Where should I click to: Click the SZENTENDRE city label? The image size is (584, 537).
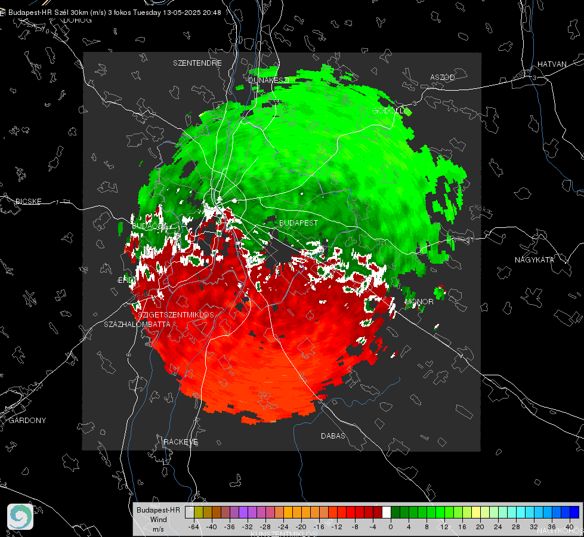[x=197, y=63]
